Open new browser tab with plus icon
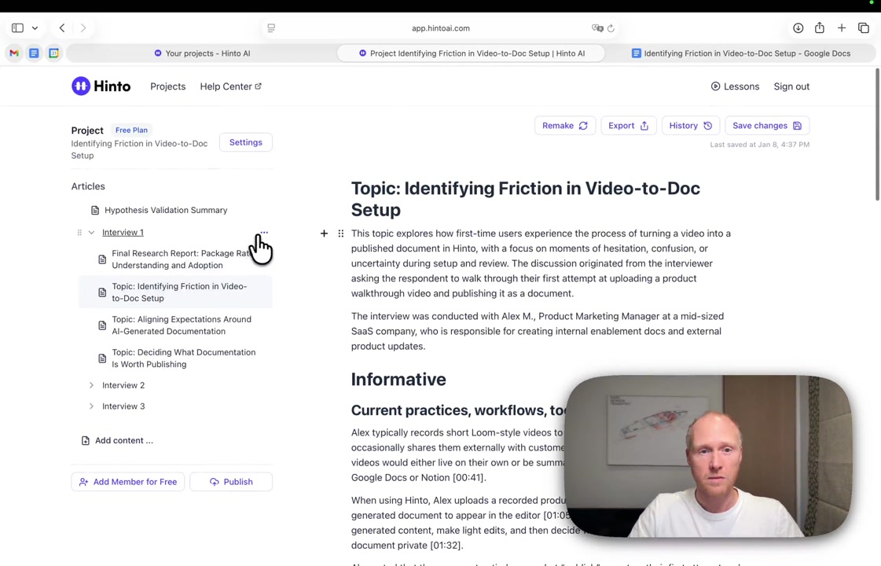881x566 pixels. tap(842, 28)
